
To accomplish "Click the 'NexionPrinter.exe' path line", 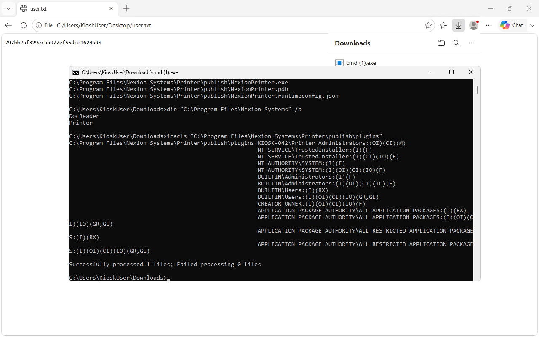I will coord(179,83).
